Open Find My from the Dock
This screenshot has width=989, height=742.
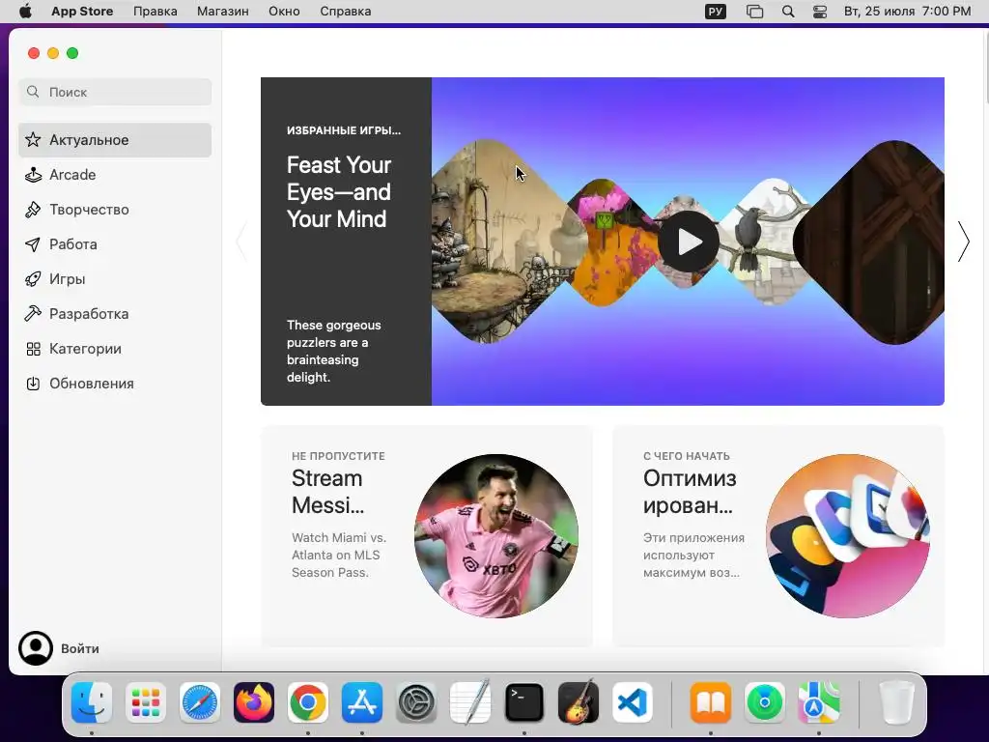pos(765,702)
